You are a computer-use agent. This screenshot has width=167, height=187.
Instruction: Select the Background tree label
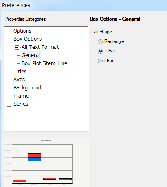click(x=27, y=88)
